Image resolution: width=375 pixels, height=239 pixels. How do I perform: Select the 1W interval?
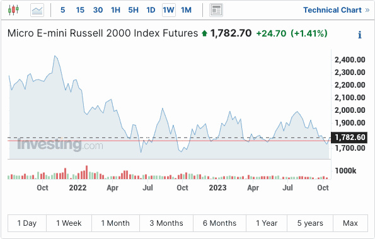click(x=169, y=10)
